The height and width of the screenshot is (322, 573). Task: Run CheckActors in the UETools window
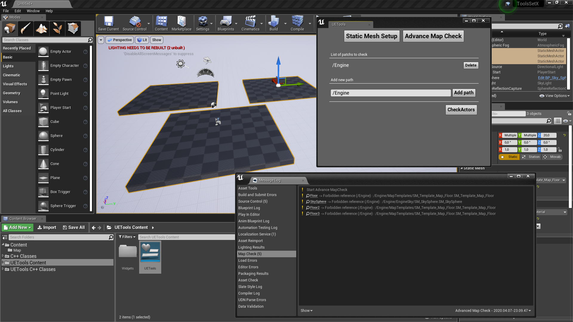coord(461,110)
